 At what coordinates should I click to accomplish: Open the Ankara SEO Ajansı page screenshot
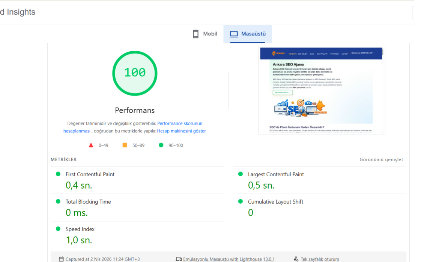click(x=322, y=90)
